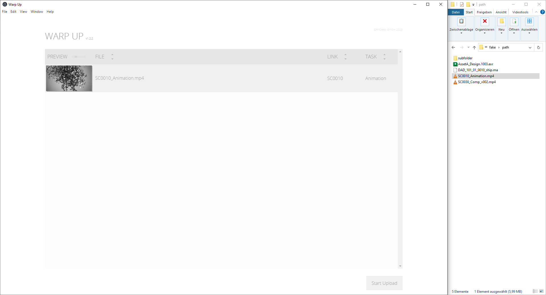Adjust the PREVIEW size slider
Viewport: 546px width, 295px height.
[76, 57]
